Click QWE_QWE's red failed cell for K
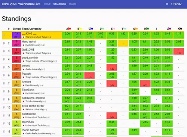The height and width of the screenshot is (137, 187). [179, 51]
